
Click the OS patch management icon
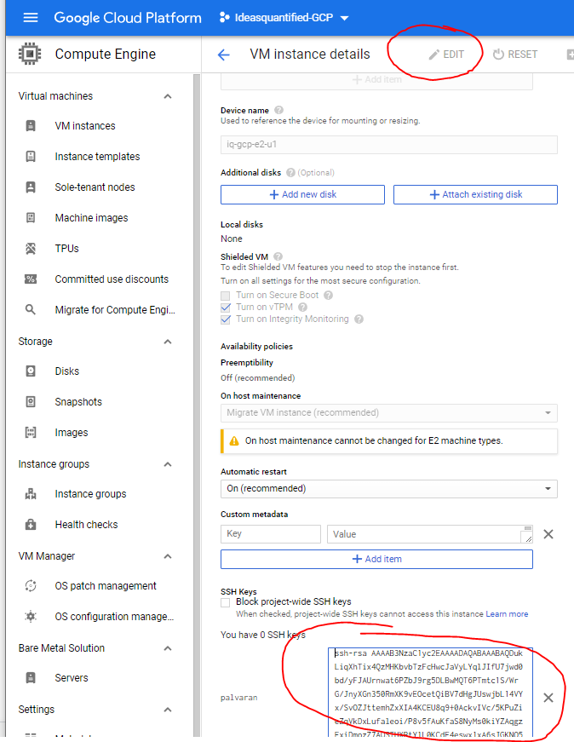(x=31, y=586)
